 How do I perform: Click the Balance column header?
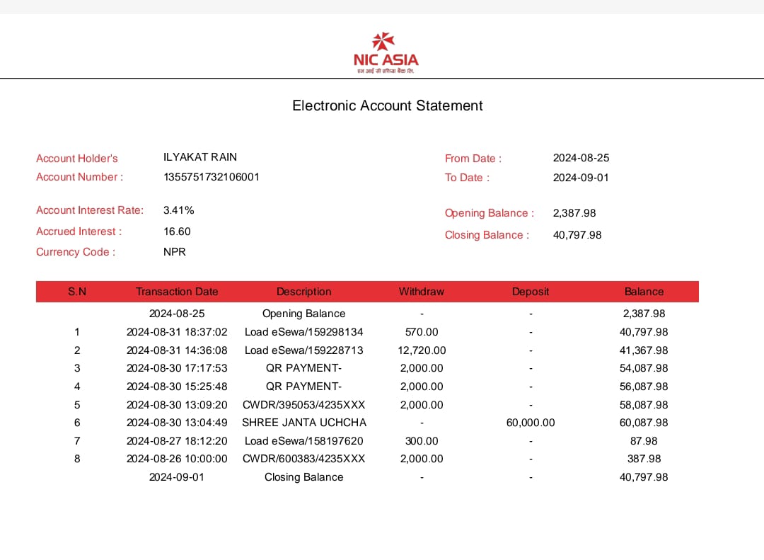(644, 292)
